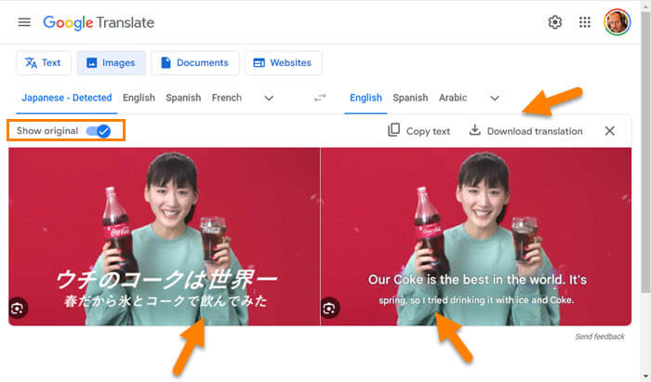Switch to Text translation mode

(x=44, y=63)
